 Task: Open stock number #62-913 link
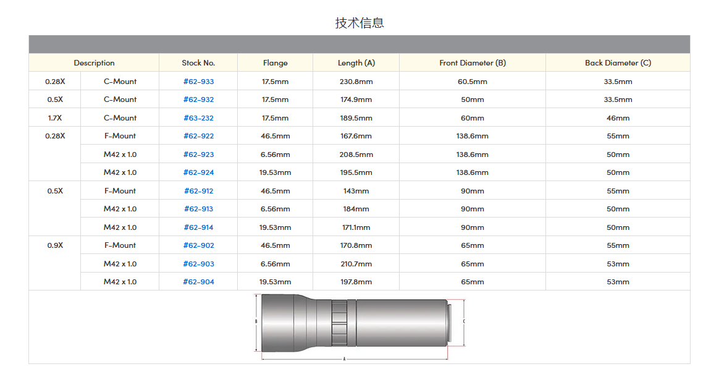pyautogui.click(x=198, y=209)
